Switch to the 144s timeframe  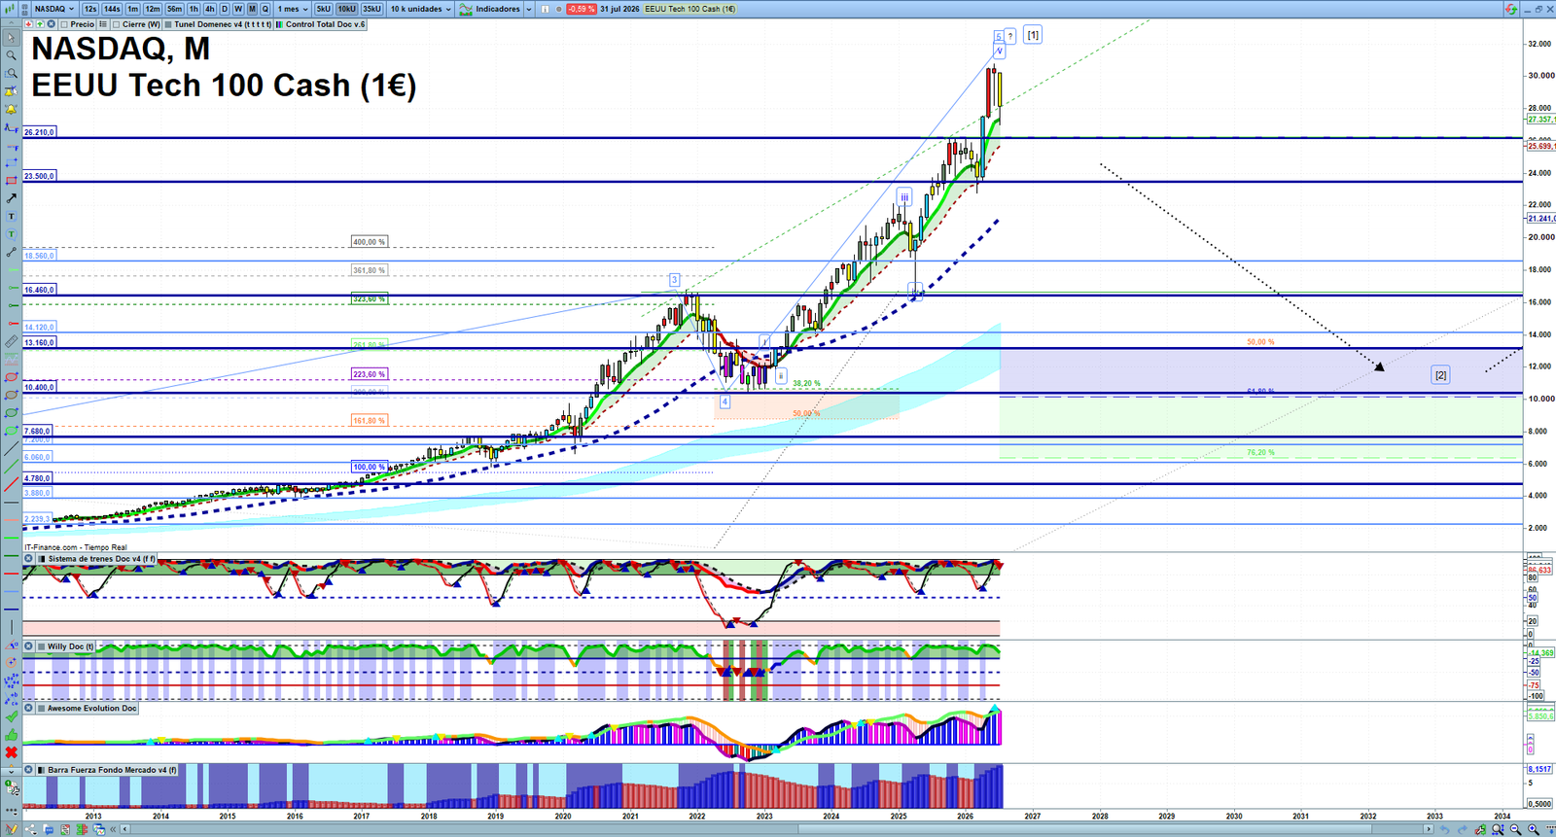point(112,9)
